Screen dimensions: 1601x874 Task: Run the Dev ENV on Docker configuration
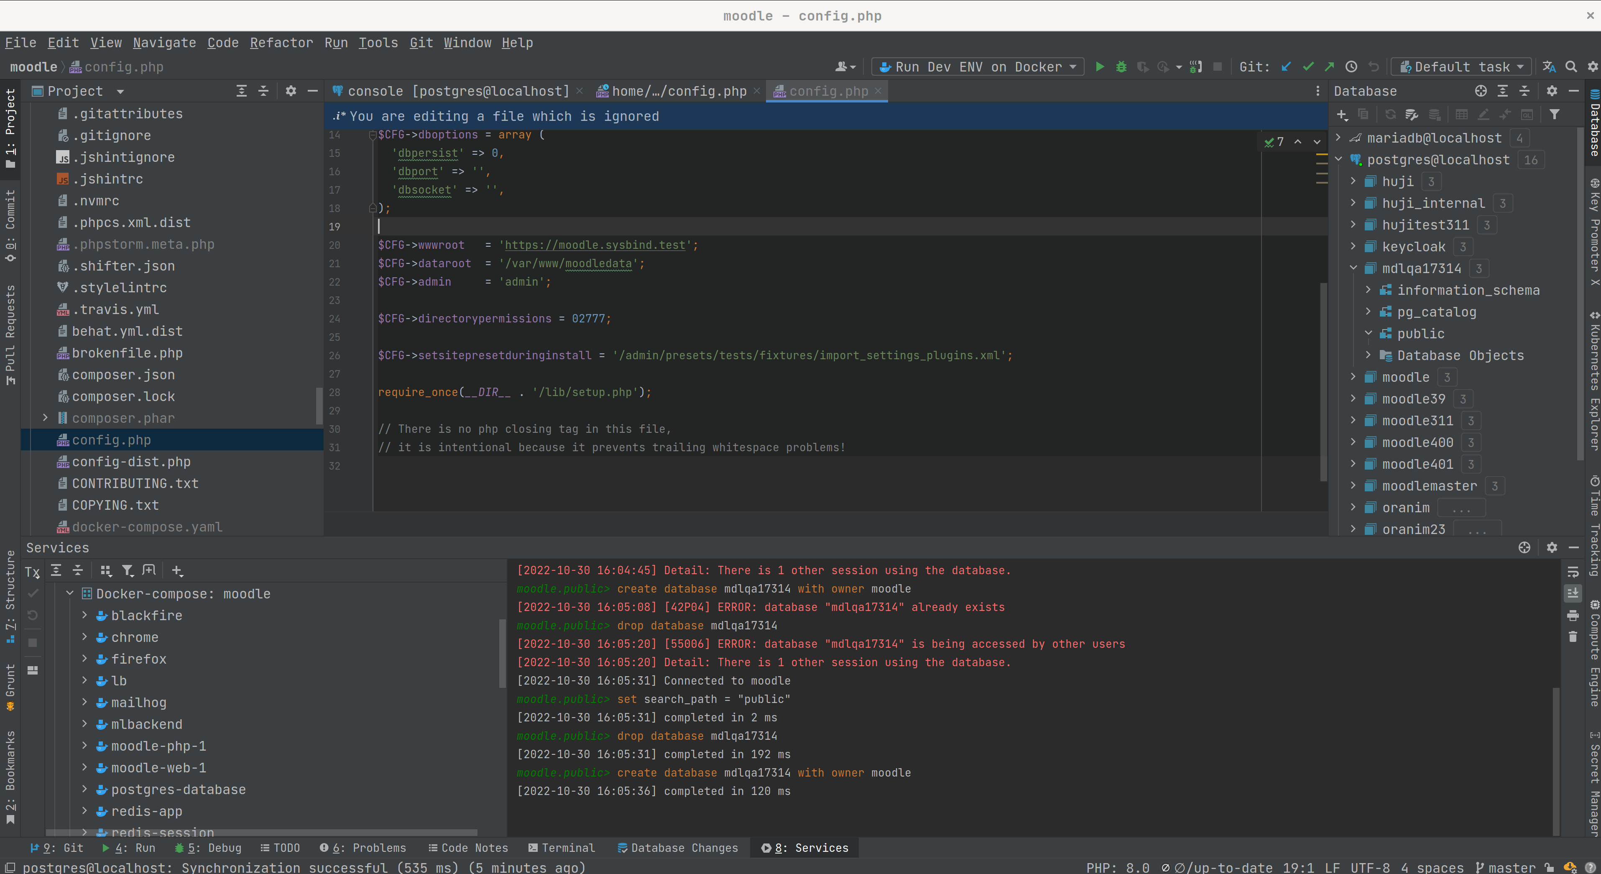pyautogui.click(x=1099, y=66)
